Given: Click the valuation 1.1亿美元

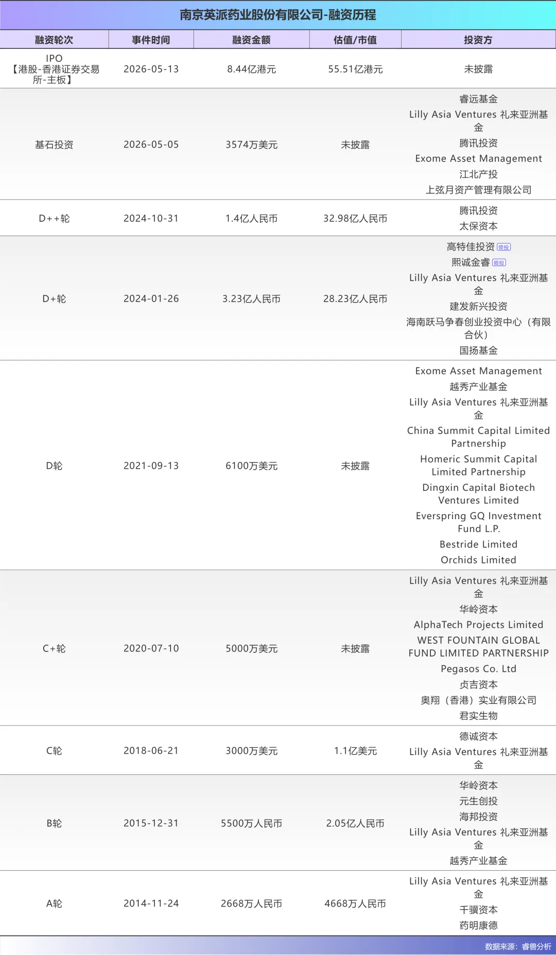Looking at the screenshot, I should 355,751.
